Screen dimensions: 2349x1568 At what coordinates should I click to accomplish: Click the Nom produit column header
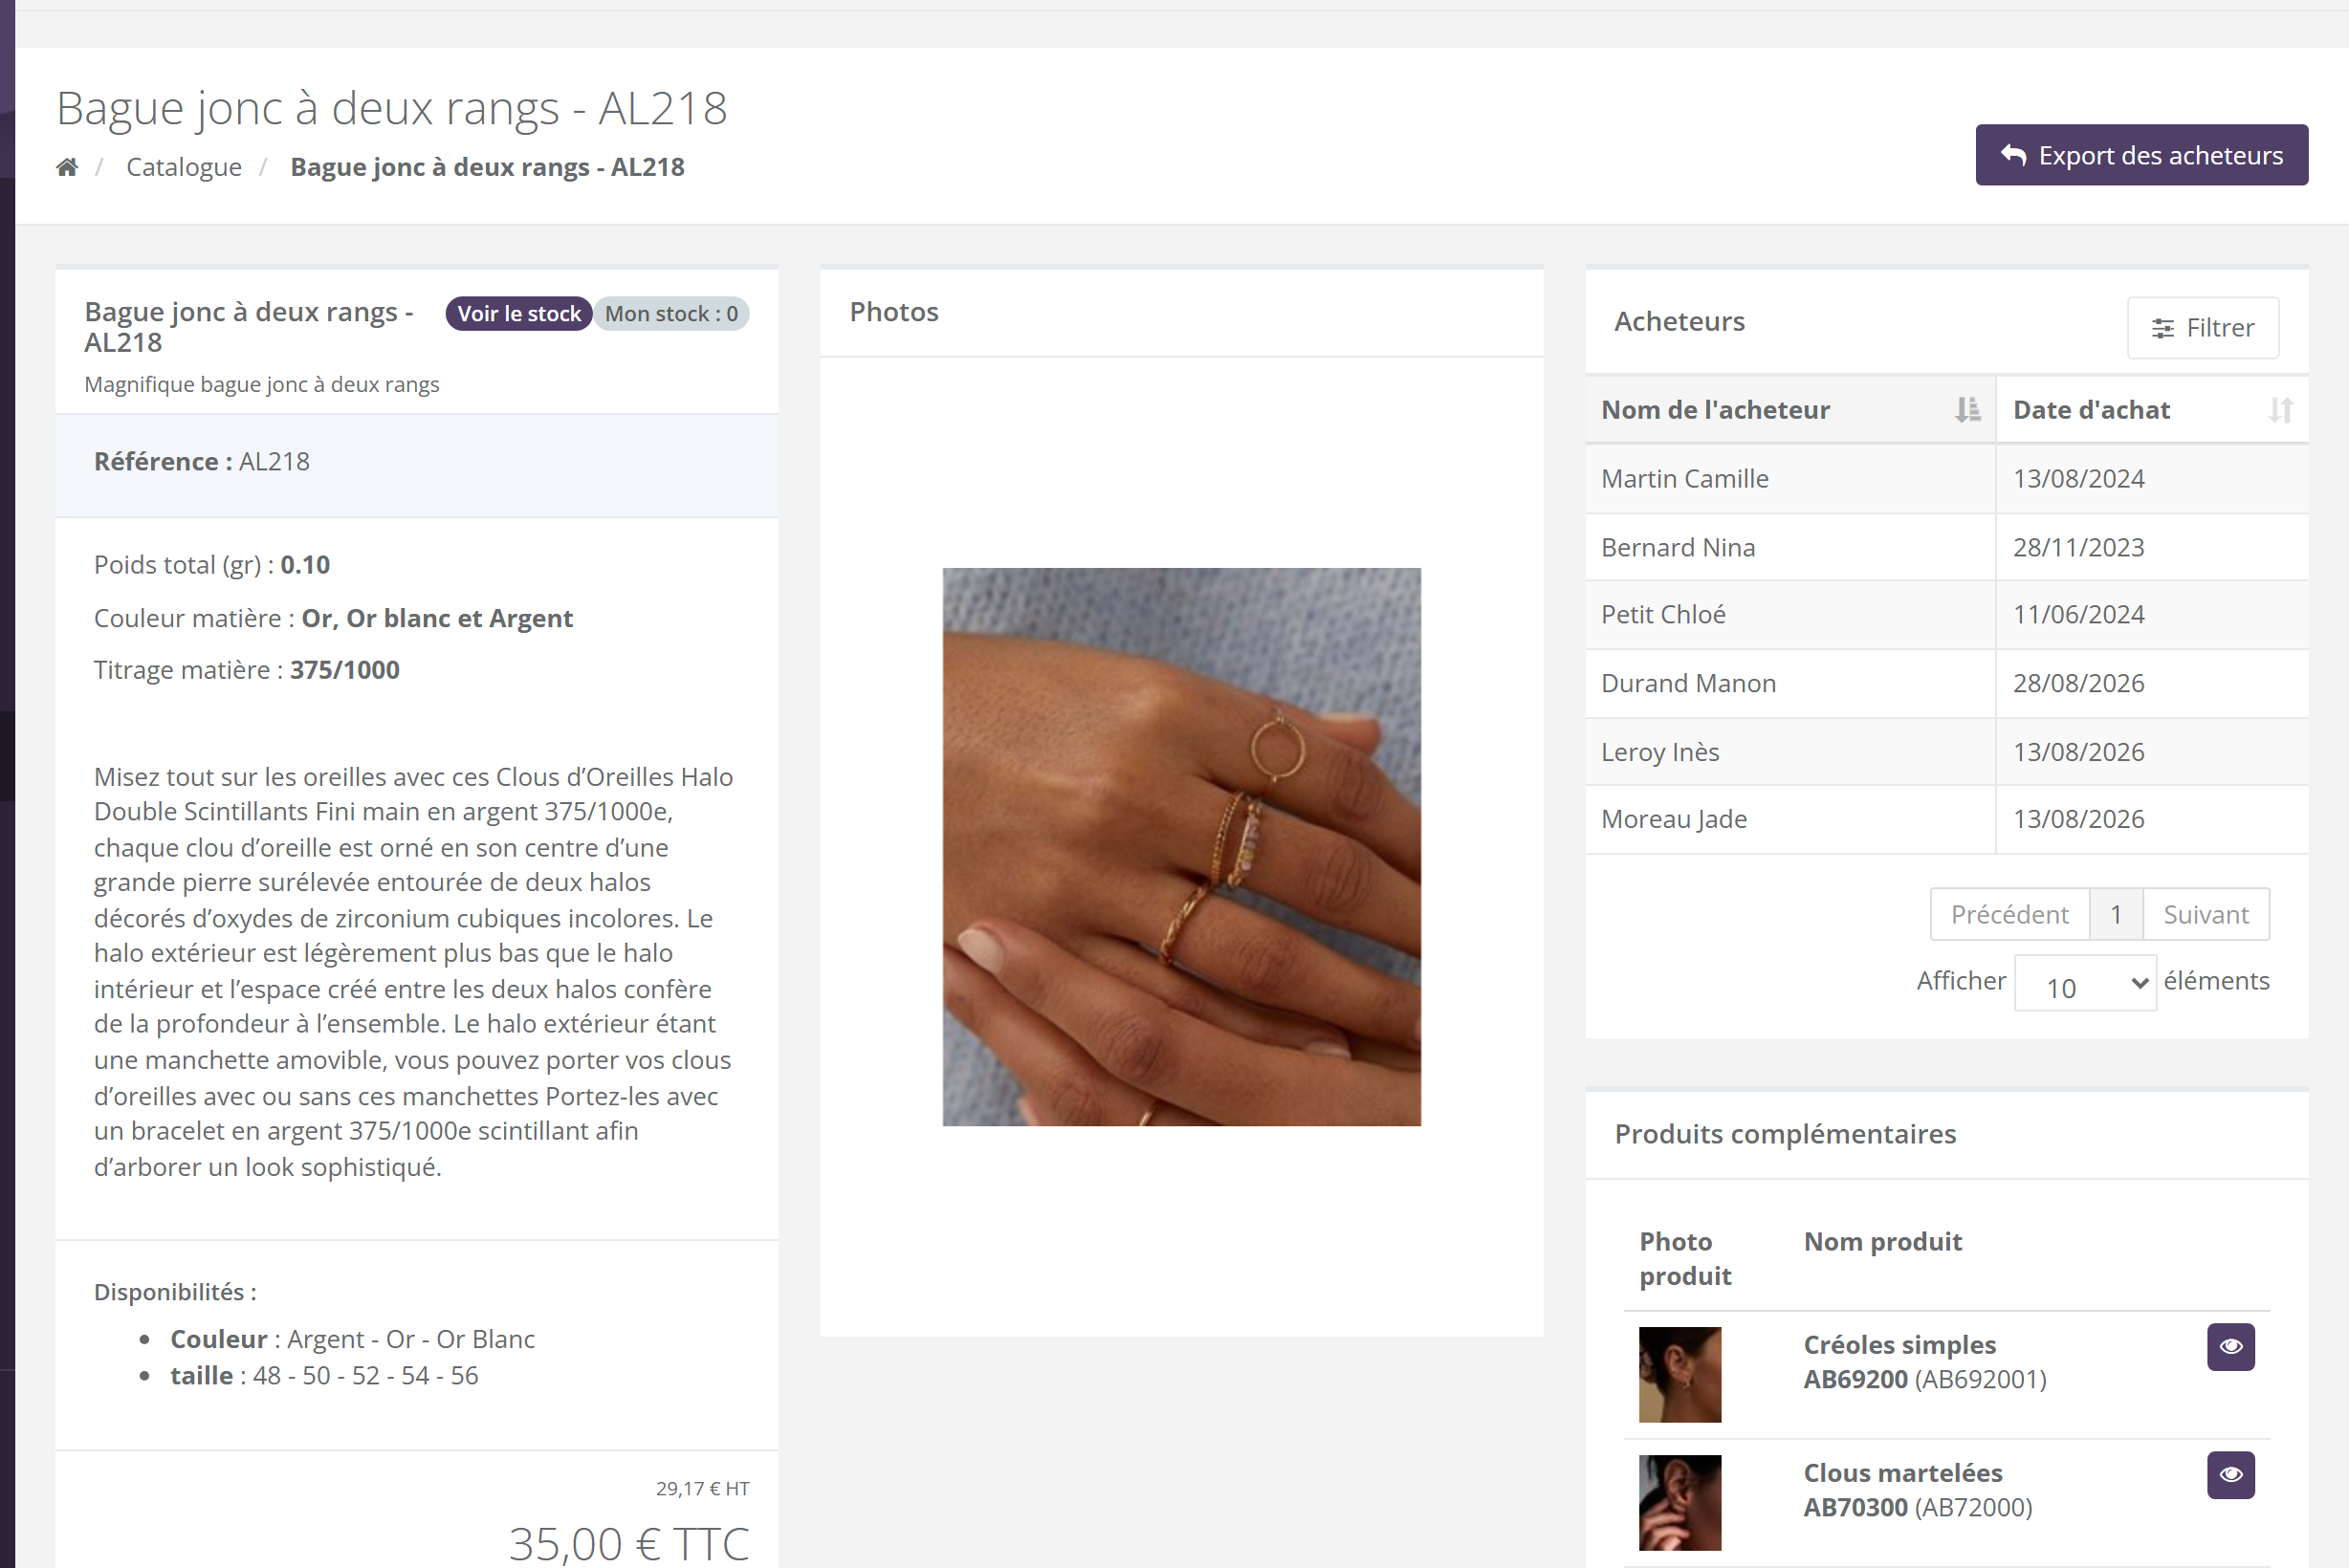click(1882, 1242)
